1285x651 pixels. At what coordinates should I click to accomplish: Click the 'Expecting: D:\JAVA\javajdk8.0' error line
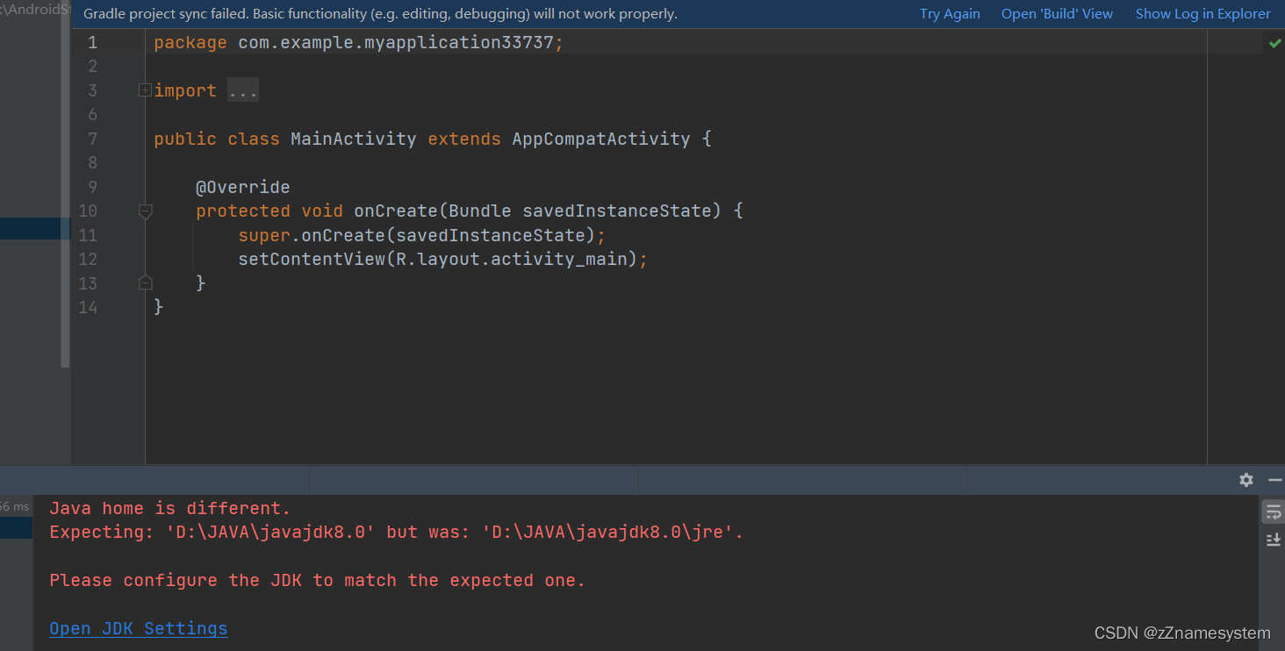pyautogui.click(x=396, y=532)
